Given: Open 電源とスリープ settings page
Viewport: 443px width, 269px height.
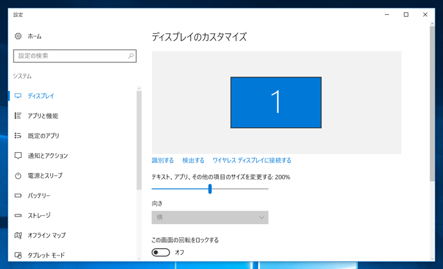Looking at the screenshot, I should 45,176.
